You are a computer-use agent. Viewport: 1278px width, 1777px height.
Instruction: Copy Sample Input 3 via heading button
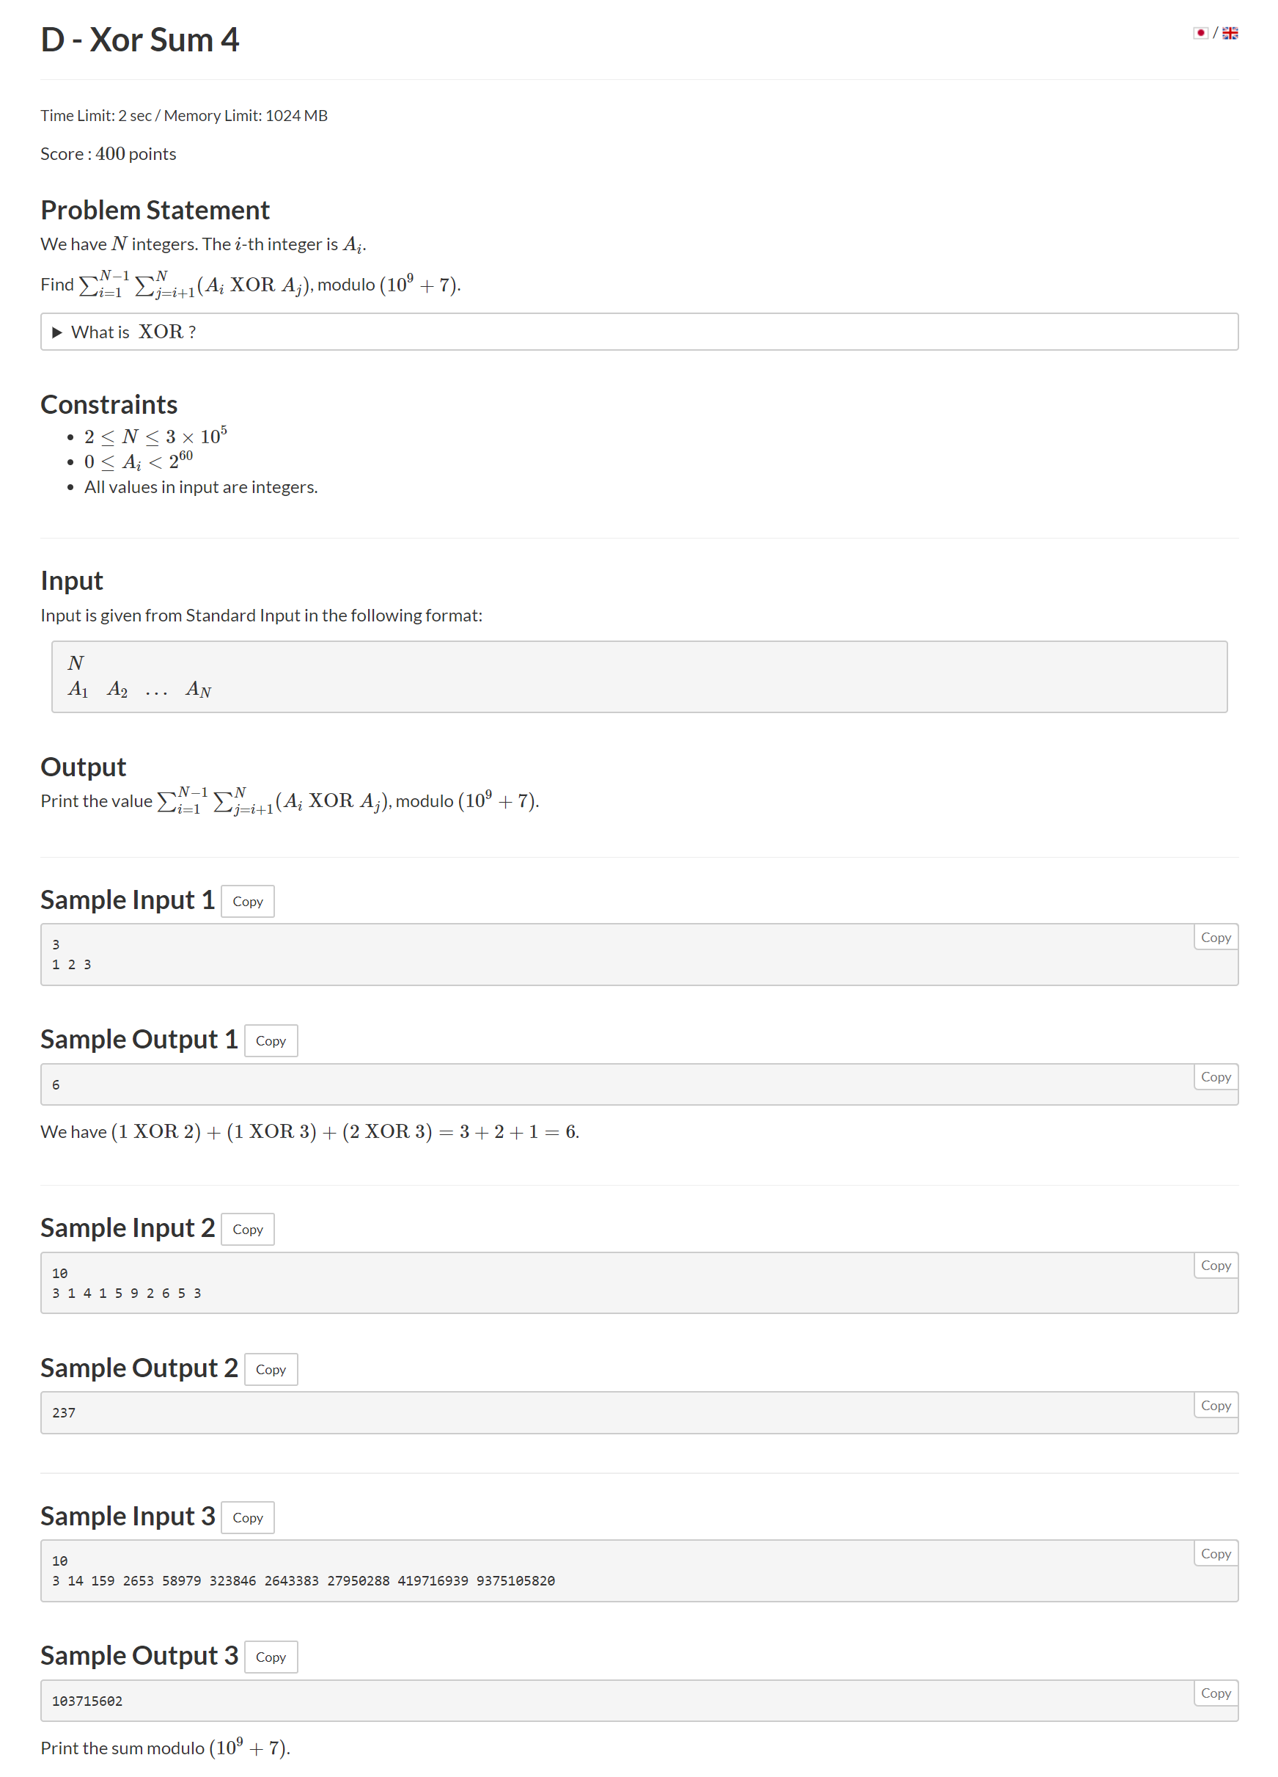pos(247,1518)
